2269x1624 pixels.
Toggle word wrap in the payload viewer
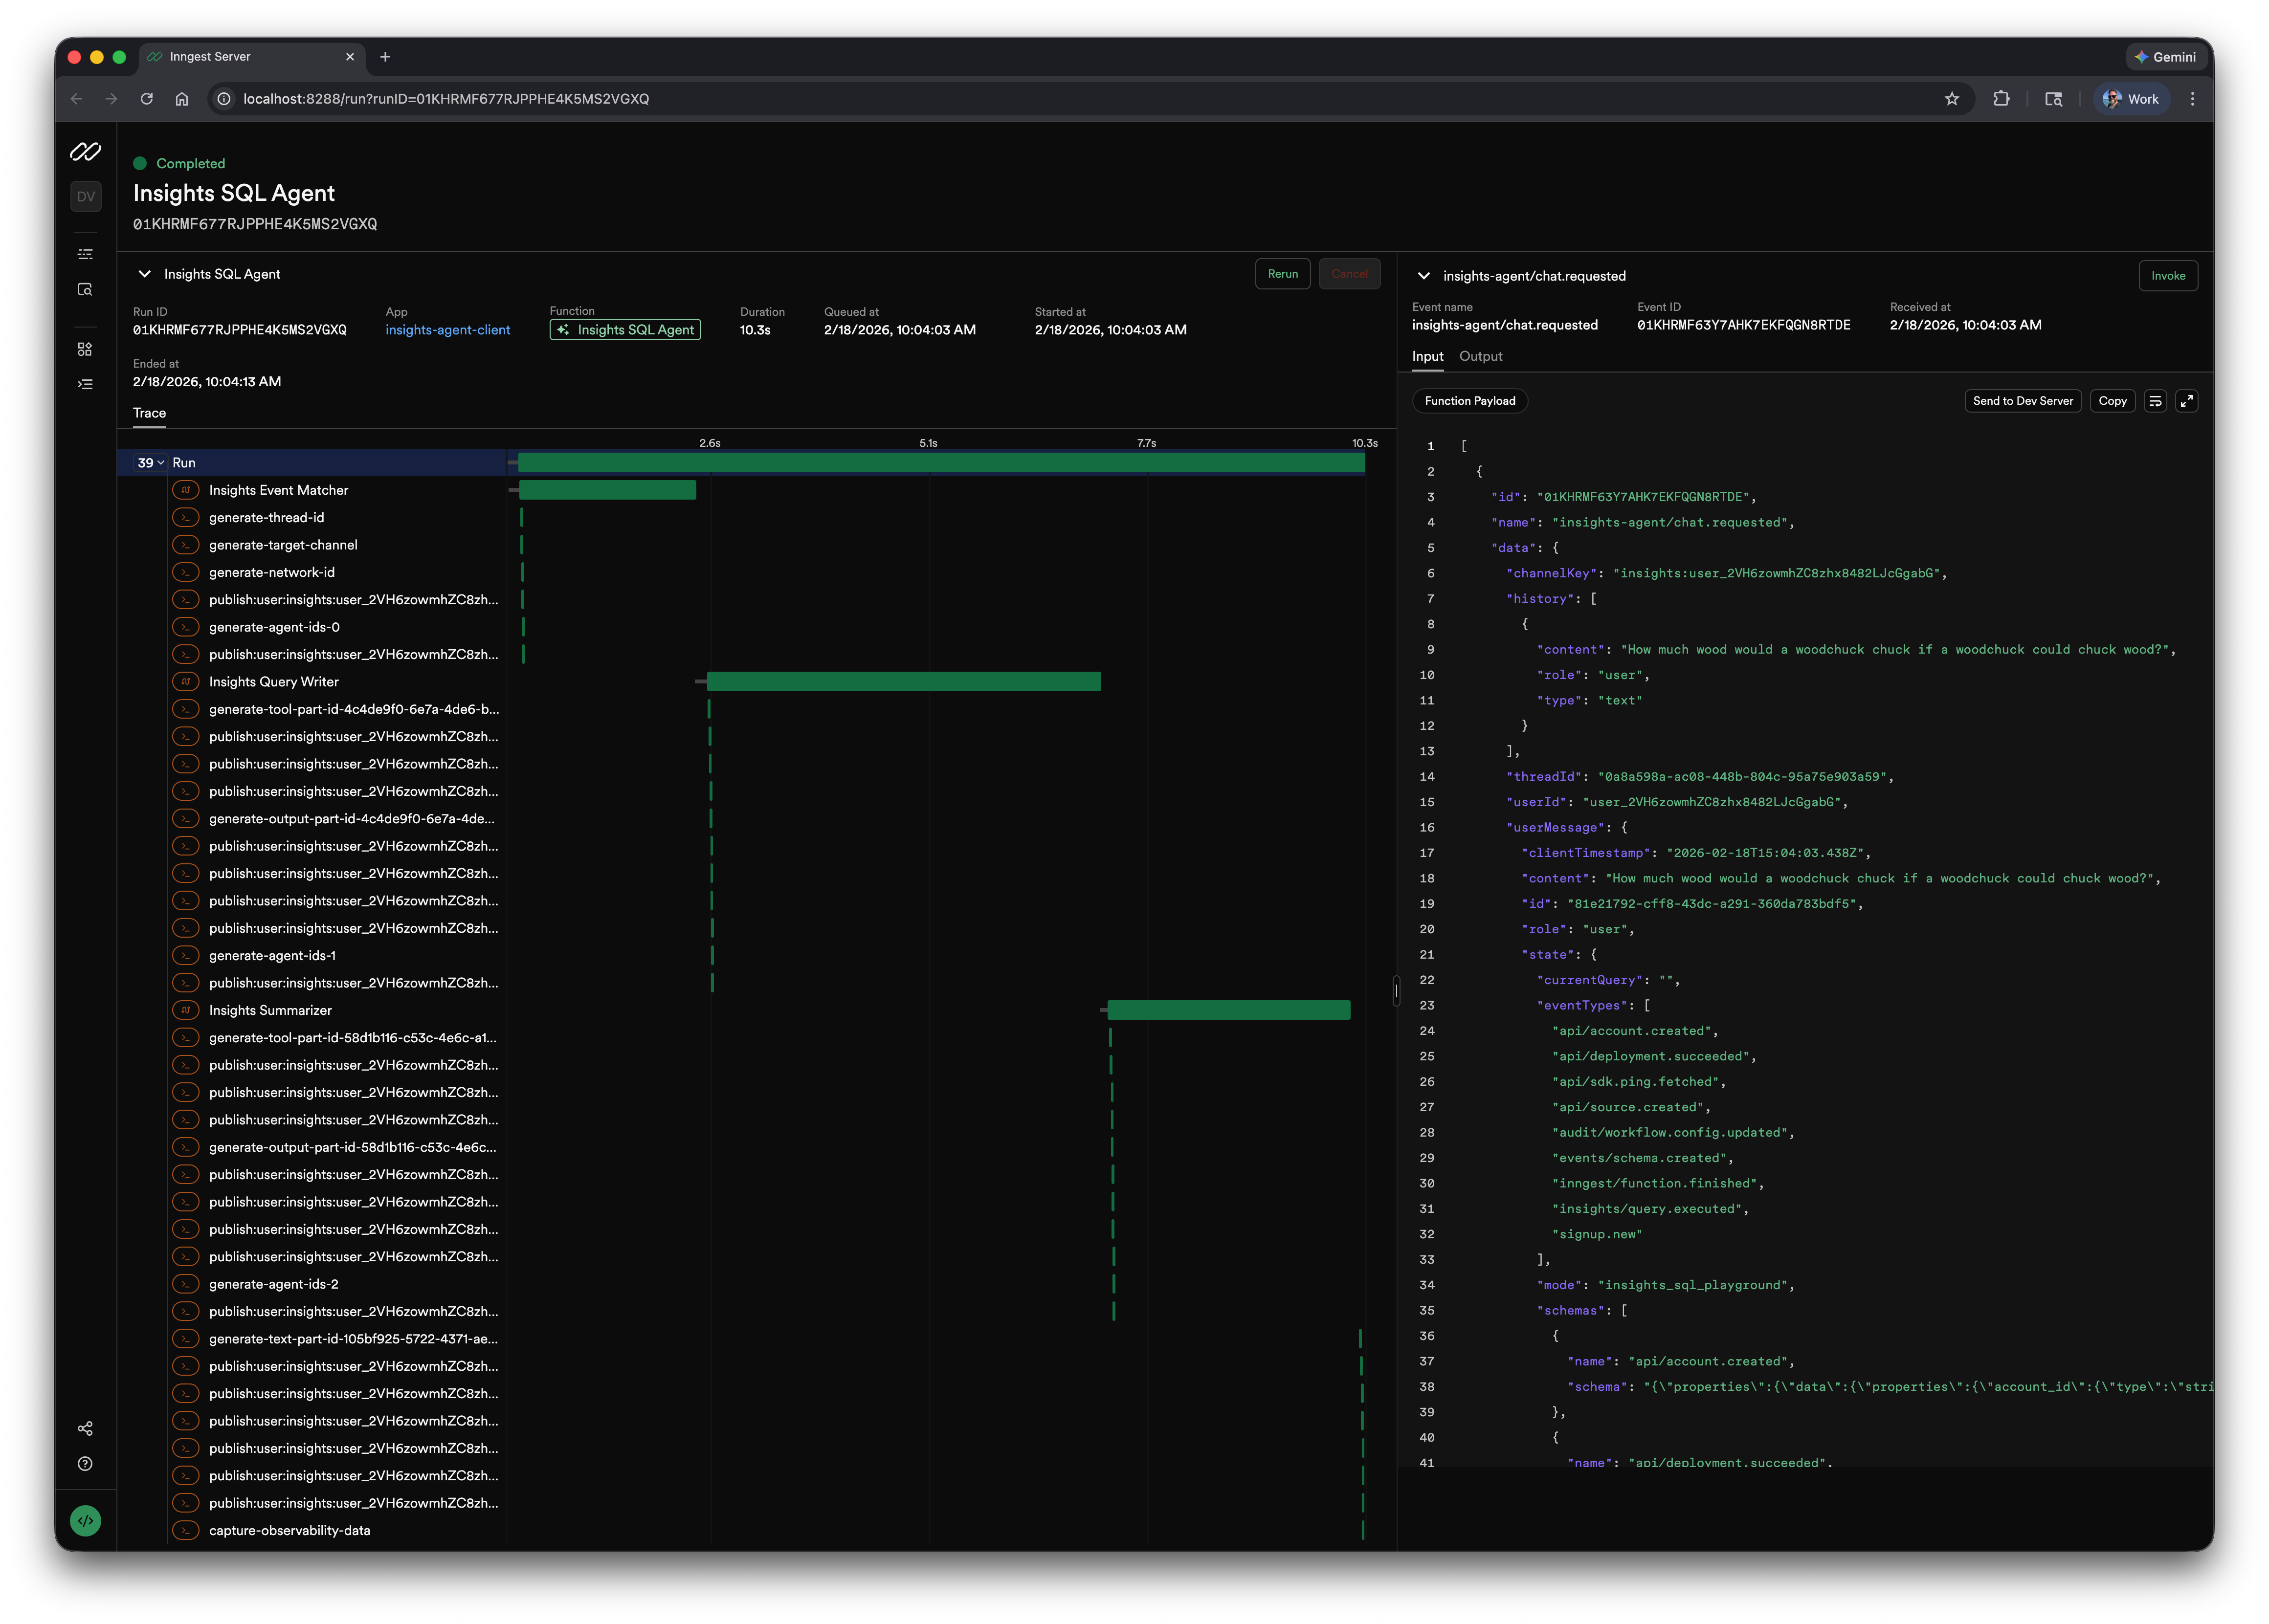point(2155,401)
